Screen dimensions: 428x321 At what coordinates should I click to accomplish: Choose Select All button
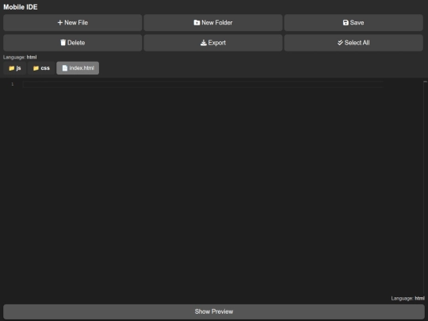click(x=353, y=43)
